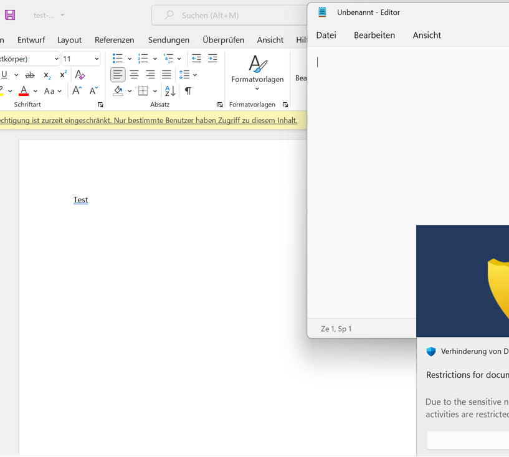This screenshot has width=509, height=457.
Task: Open the Überprüfen ribbon tab
Action: click(x=223, y=40)
